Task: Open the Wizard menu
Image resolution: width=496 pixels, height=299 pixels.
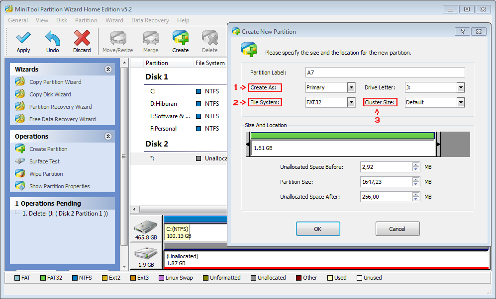Action: point(114,20)
